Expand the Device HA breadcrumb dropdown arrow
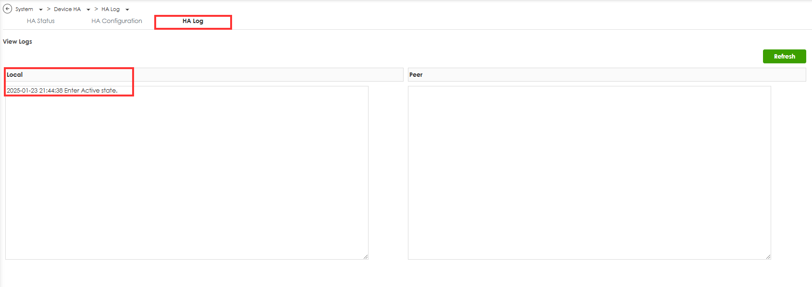The height and width of the screenshot is (287, 812). (x=88, y=10)
